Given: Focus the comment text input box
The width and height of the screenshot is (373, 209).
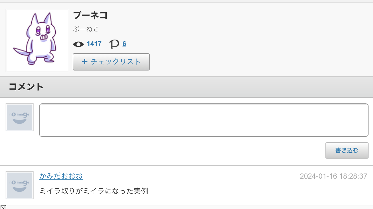Looking at the screenshot, I should [x=204, y=120].
